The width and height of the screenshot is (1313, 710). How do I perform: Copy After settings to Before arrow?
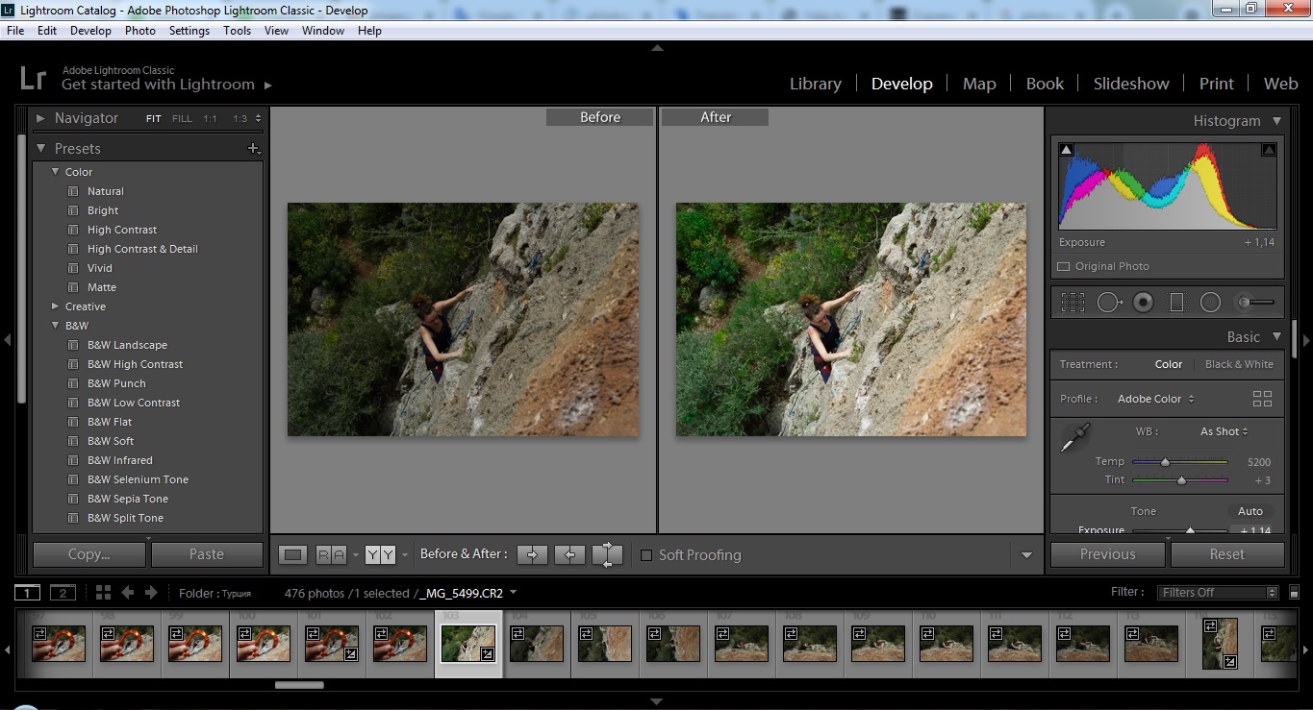click(x=569, y=554)
